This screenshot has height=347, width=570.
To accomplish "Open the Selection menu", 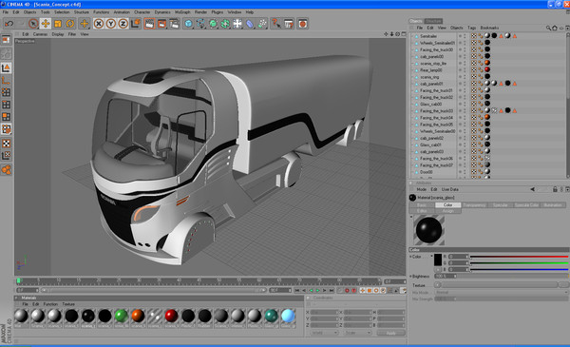I will 62,12.
